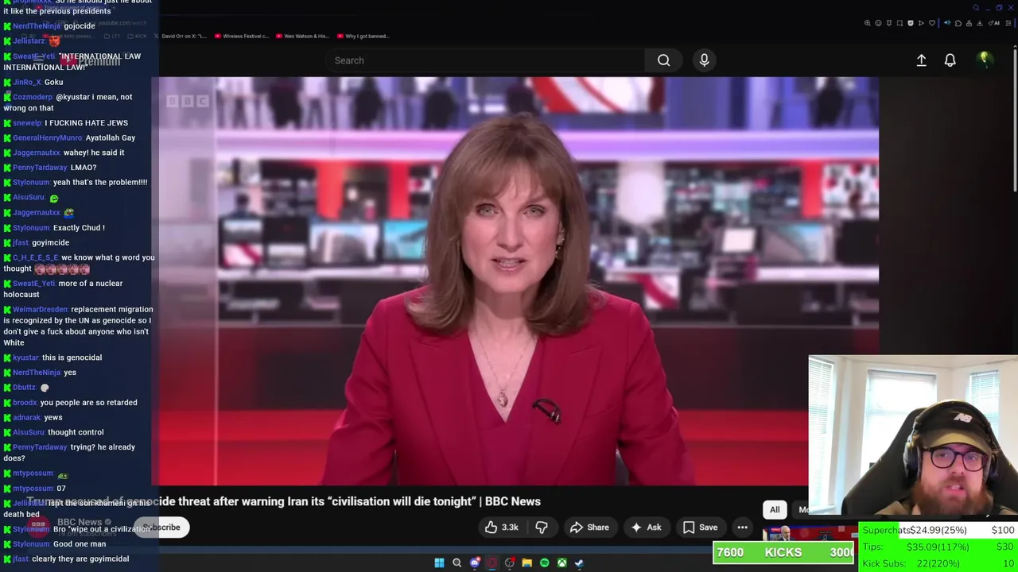This screenshot has height=572, width=1018.
Task: Click the browser shield ad blocker icon
Action: [x=911, y=23]
